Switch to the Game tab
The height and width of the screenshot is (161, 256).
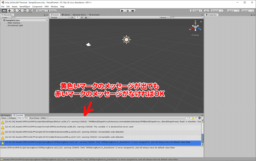[66, 15]
